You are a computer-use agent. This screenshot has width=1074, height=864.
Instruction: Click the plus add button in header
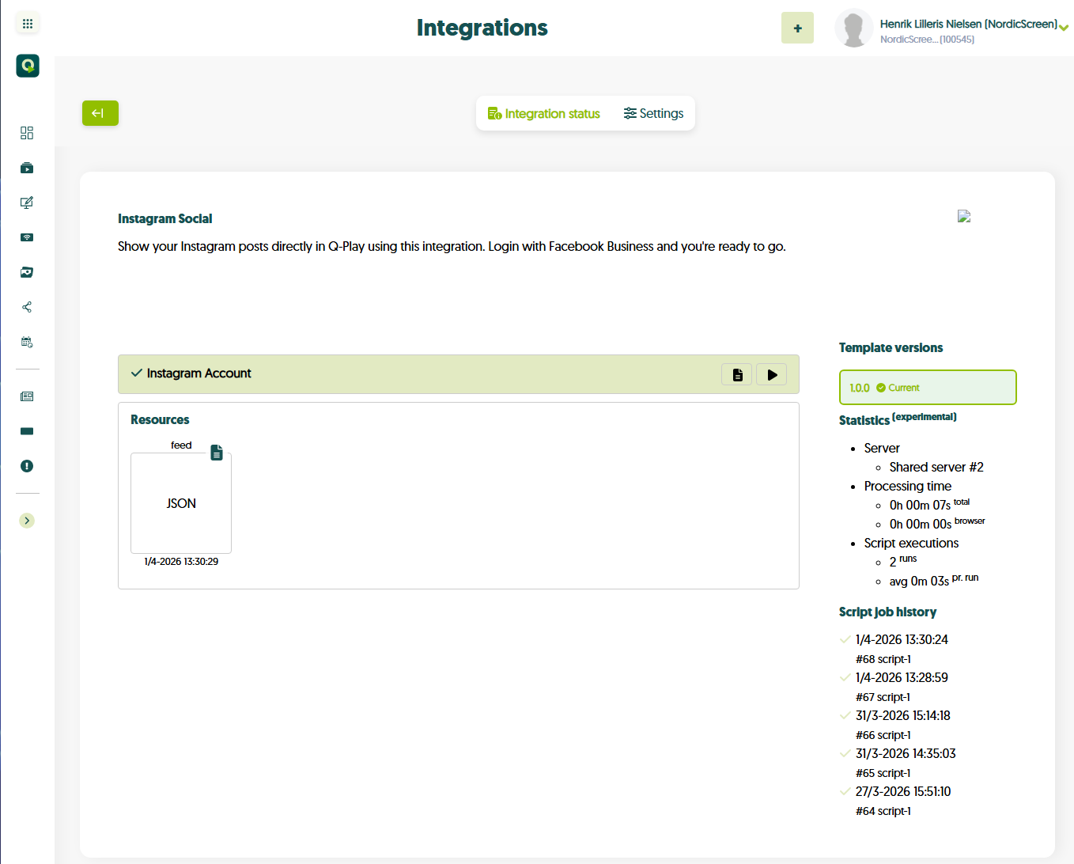(x=797, y=28)
